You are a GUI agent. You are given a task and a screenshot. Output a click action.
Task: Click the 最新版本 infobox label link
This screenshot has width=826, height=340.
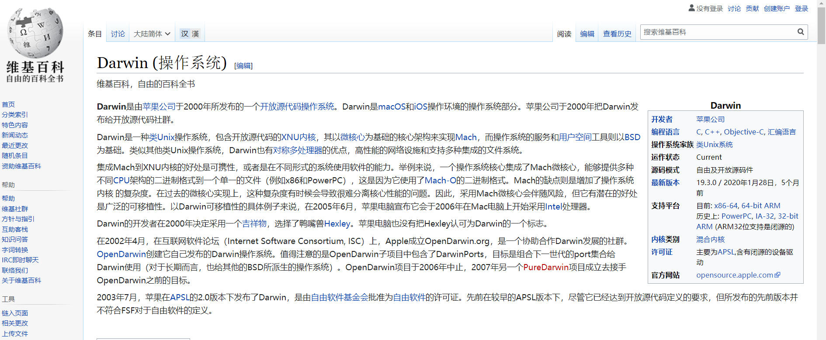665,182
